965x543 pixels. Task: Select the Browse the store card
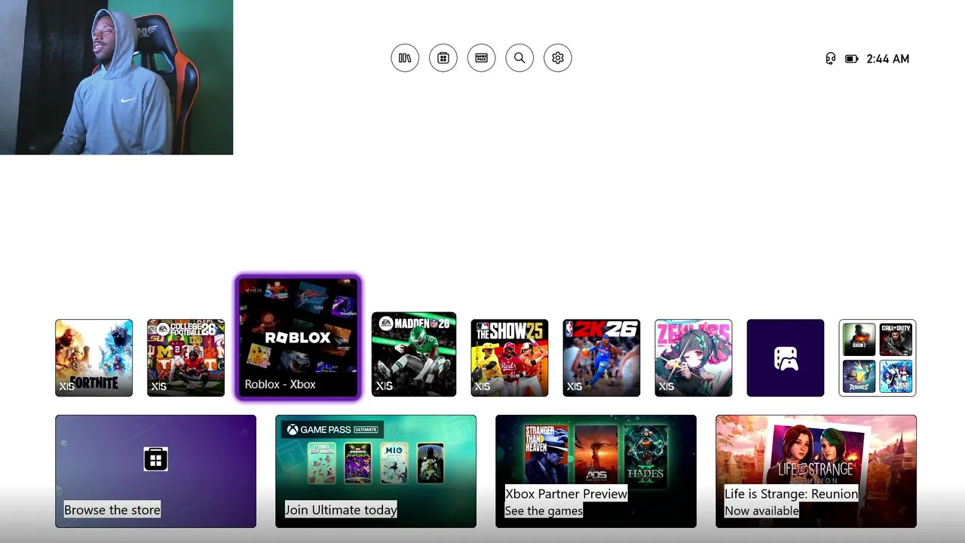click(x=155, y=471)
